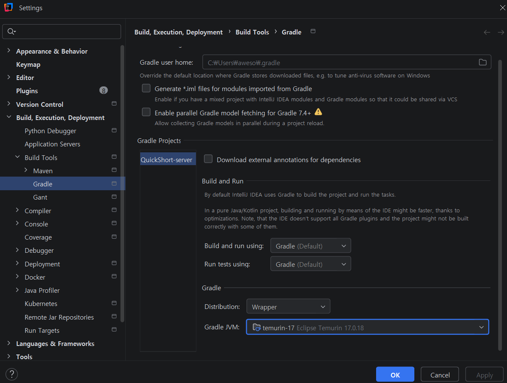The height and width of the screenshot is (383, 507).
Task: Open the Coverage settings page
Action: [38, 237]
